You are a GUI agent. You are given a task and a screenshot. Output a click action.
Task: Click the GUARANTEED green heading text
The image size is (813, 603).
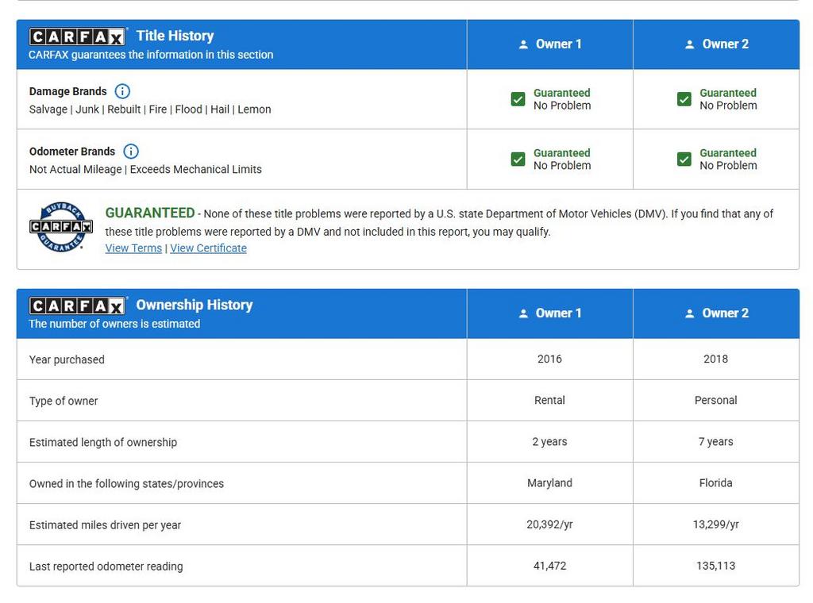(x=150, y=213)
